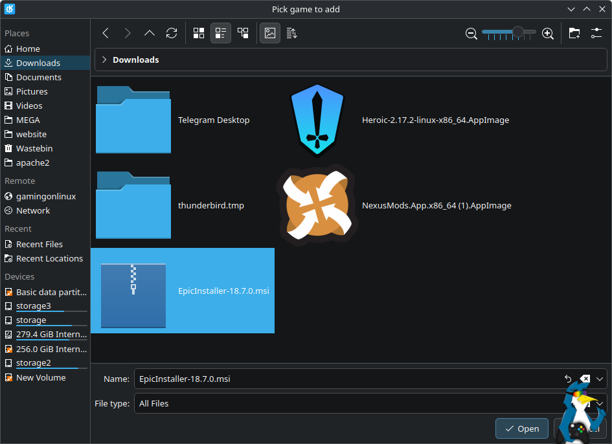Select Documents in the Places sidebar
The height and width of the screenshot is (444, 612).
pos(38,77)
